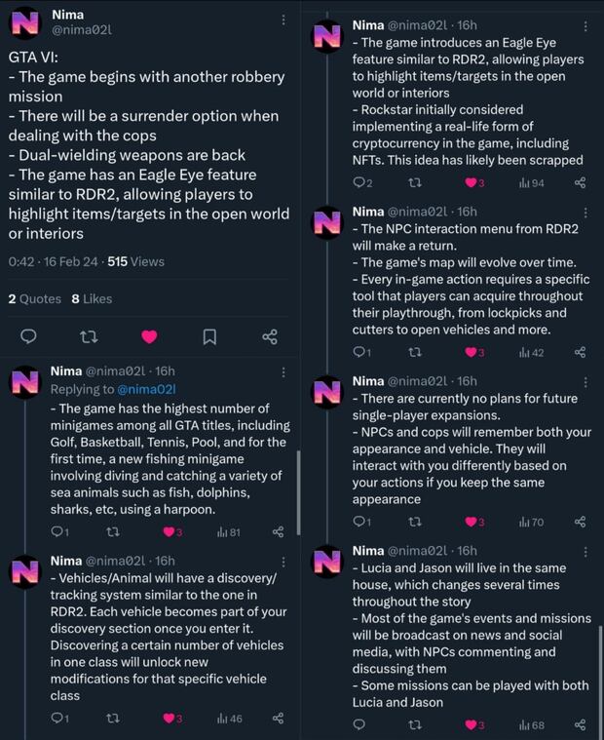View the 8 Likes list

[x=92, y=299]
